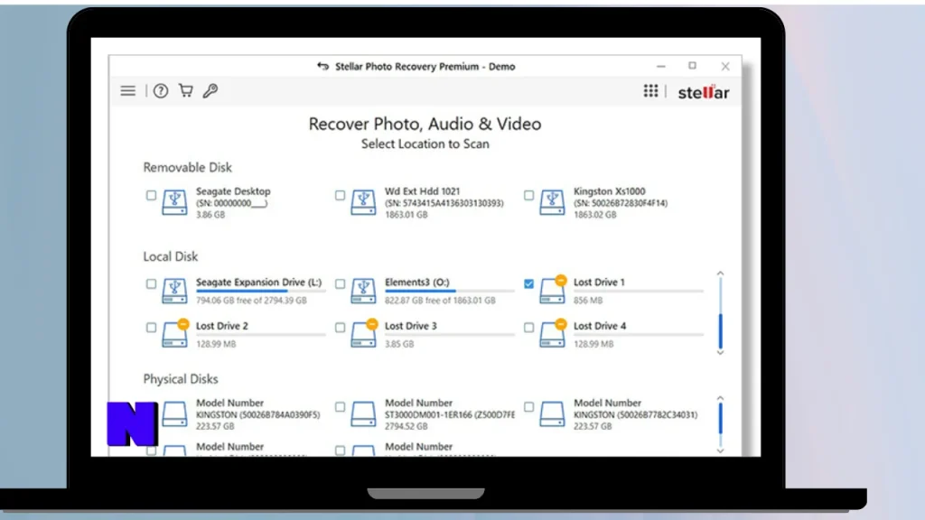This screenshot has width=925, height=520.
Task: Click the Local Disk scrollbar thumb
Action: tap(720, 330)
